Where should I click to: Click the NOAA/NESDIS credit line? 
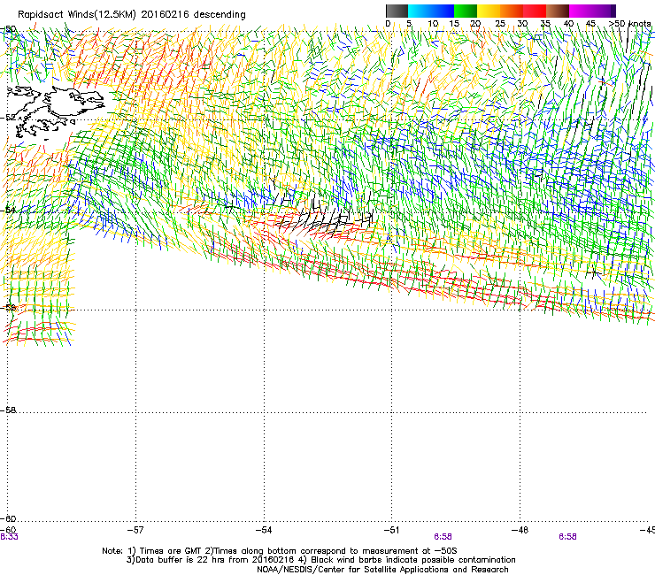pyautogui.click(x=382, y=570)
